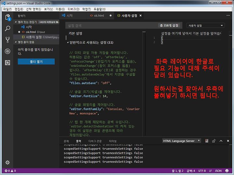Viewport: 234px width, 175px height.
Task: Open the editor more actions ellipsis
Action: tap(228, 16)
